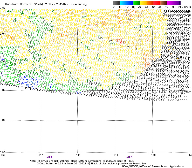
Task: Click the '-147' longitude axis label
Action: coord(40,155)
